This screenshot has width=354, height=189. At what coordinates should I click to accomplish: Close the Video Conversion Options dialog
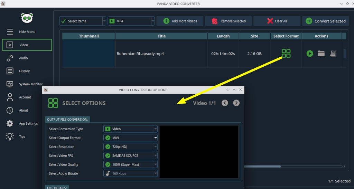tap(241, 90)
